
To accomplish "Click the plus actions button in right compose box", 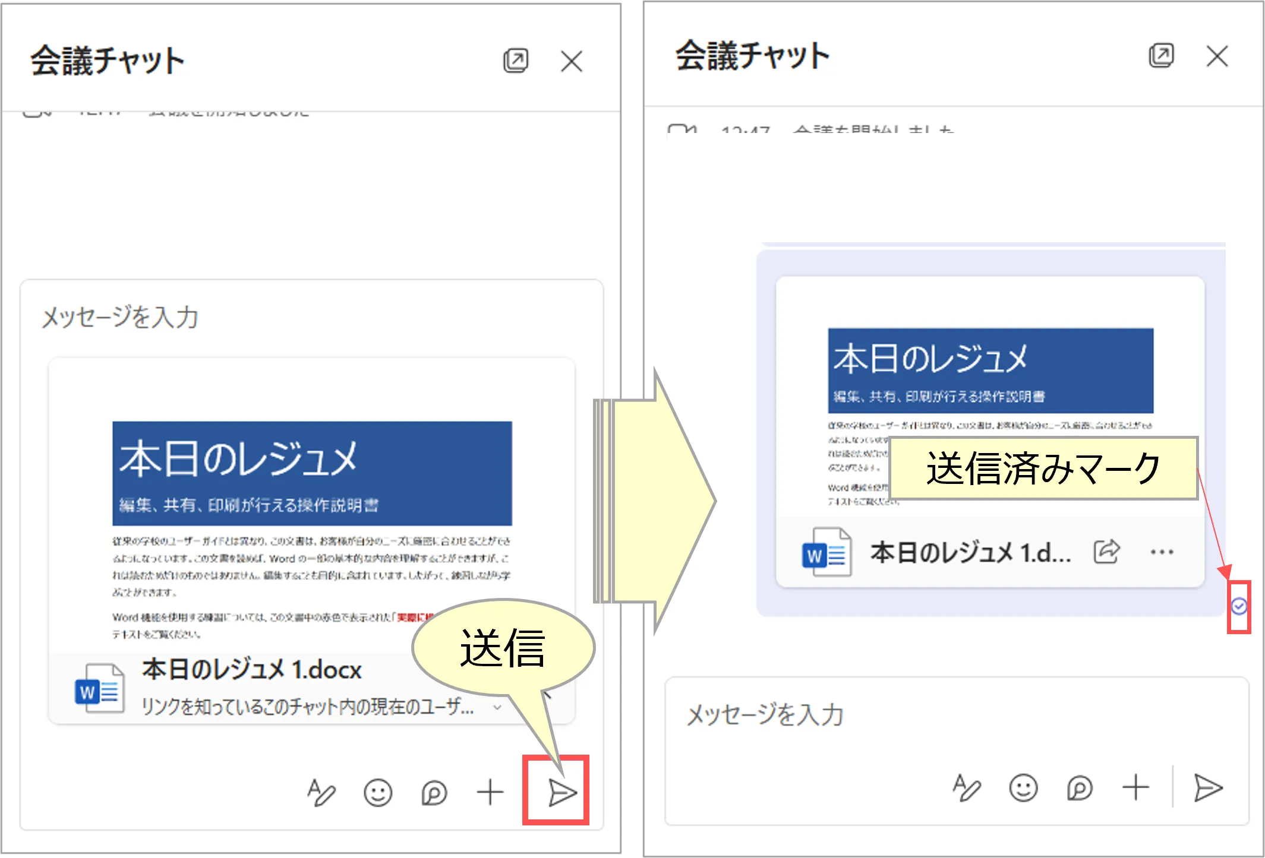I will tap(1135, 788).
